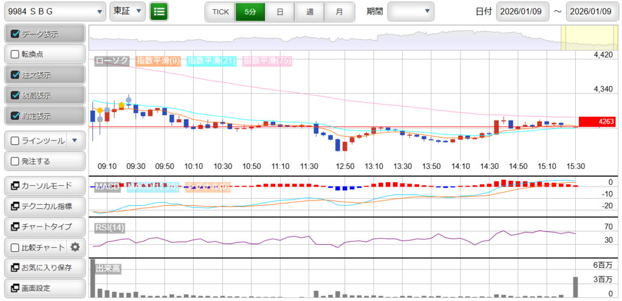Open the 東証 exchange dropdown
The height and width of the screenshot is (301, 622).
coord(127,12)
